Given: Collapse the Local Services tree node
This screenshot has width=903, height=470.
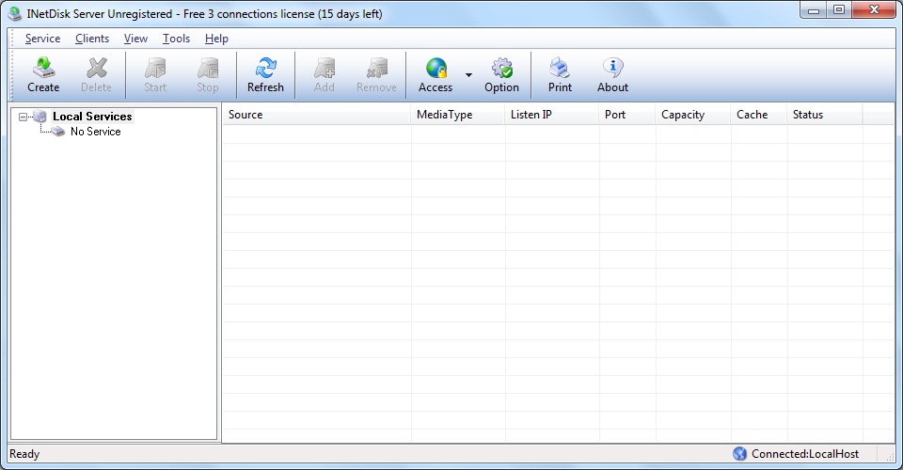Looking at the screenshot, I should (x=23, y=117).
